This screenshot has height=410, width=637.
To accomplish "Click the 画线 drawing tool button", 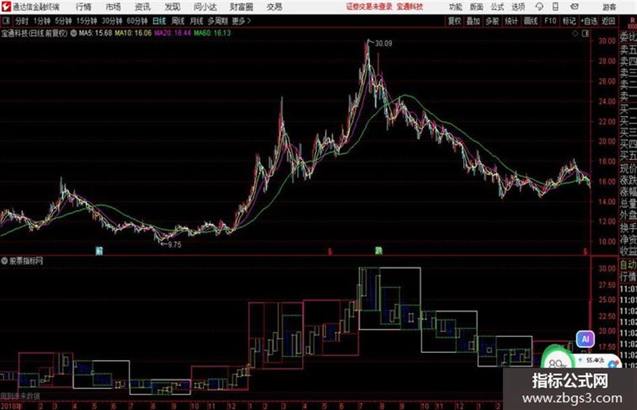I will coord(530,21).
